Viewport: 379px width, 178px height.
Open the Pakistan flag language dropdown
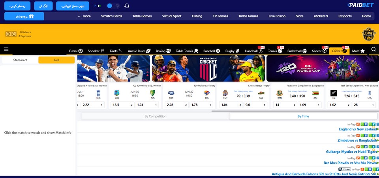point(97,6)
